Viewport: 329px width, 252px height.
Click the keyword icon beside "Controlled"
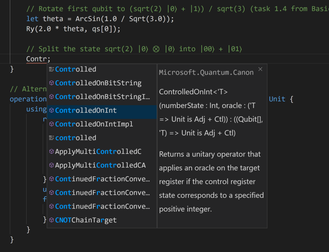pos(51,69)
